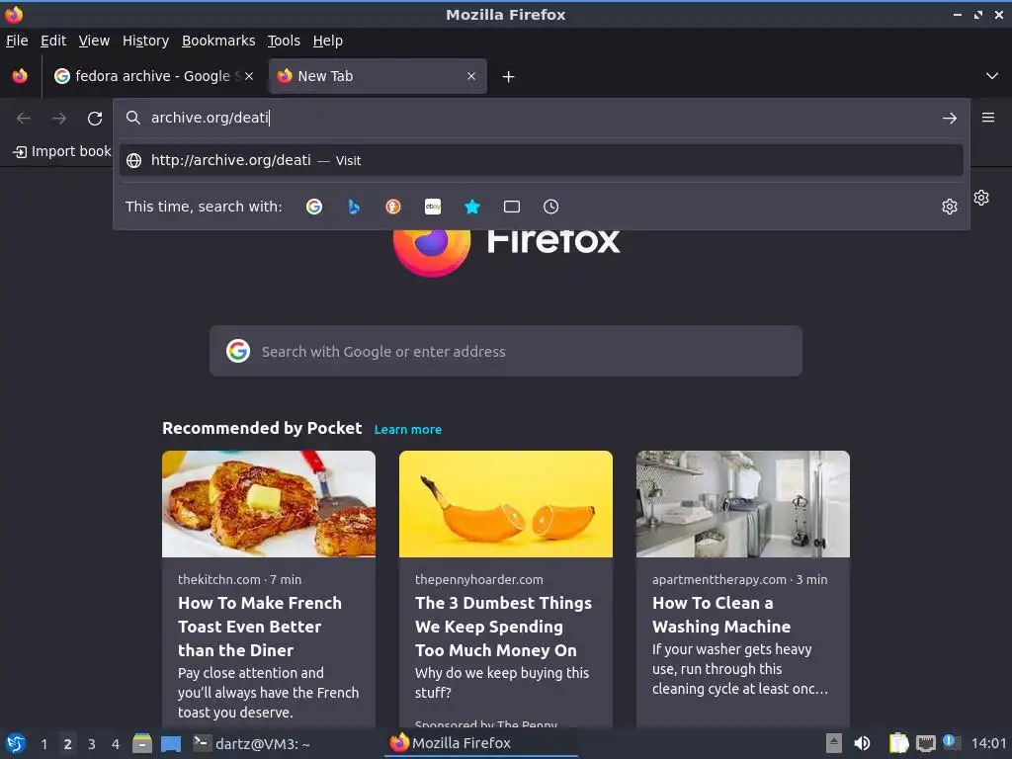The height and width of the screenshot is (759, 1012).
Task: Open the washing machine article thumbnail
Action: (743, 503)
